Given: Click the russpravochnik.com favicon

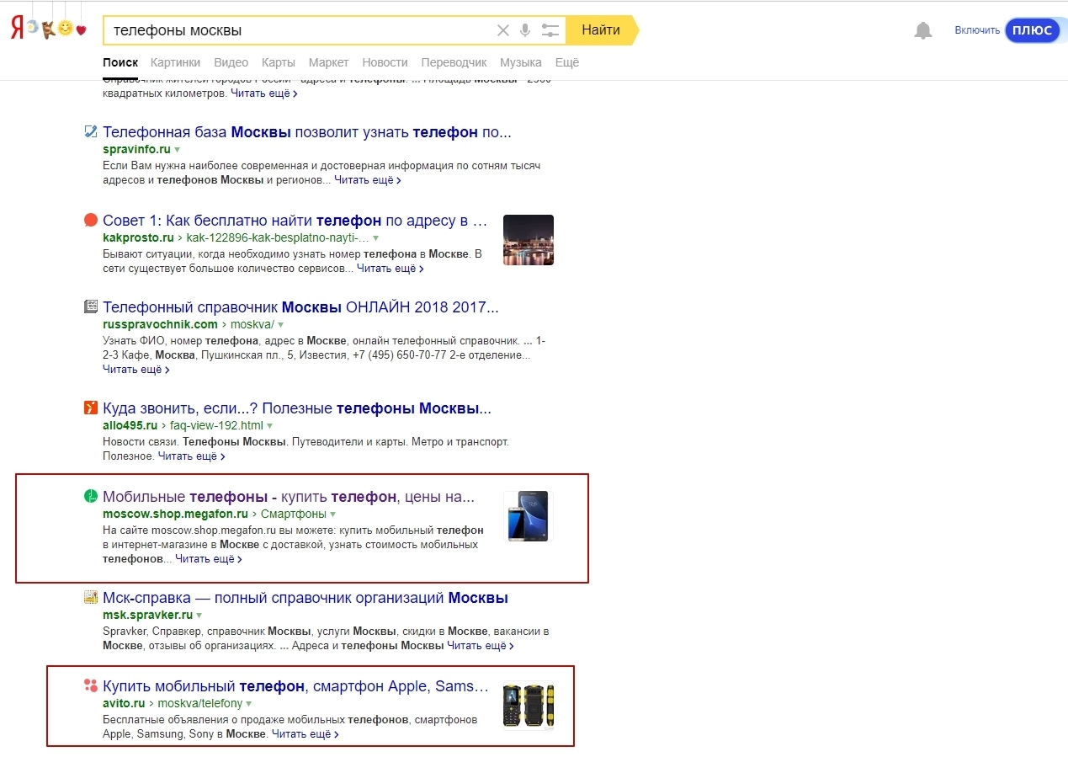Looking at the screenshot, I should click(x=91, y=307).
